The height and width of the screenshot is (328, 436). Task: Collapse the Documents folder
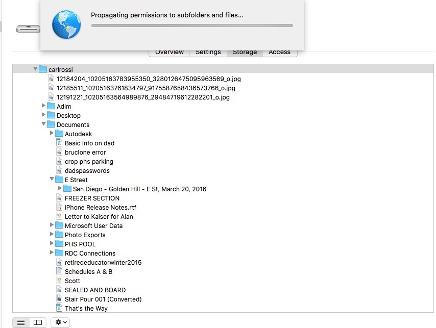click(44, 123)
